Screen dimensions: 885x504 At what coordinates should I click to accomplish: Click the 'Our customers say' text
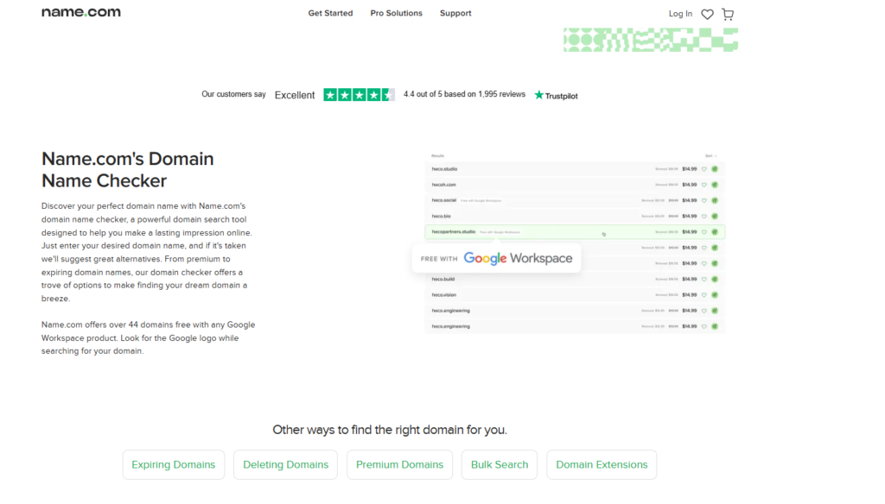coord(233,94)
